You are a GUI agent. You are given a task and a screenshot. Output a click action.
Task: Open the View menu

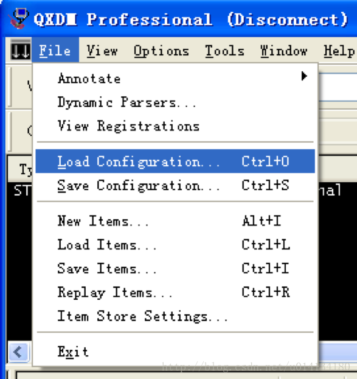[x=102, y=51]
